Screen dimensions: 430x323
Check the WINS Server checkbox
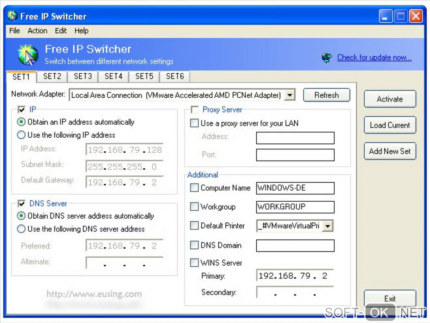[x=194, y=263]
